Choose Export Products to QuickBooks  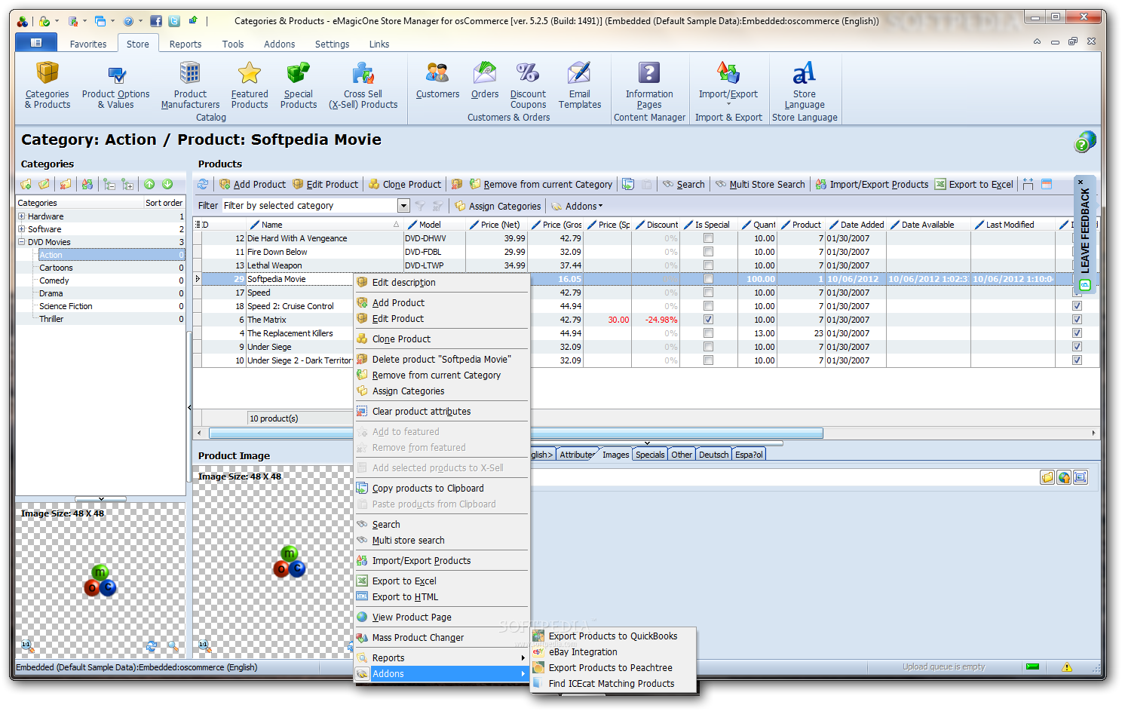[x=613, y=636]
